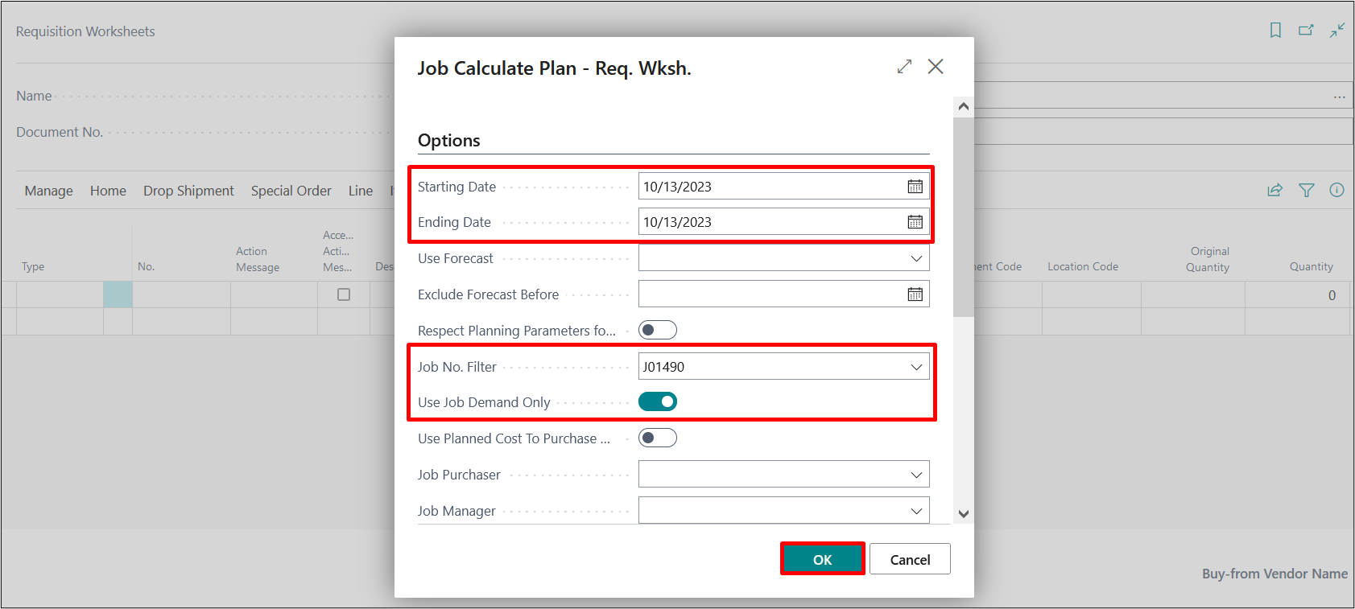This screenshot has width=1355, height=609.
Task: Confirm the plan with OK
Action: tap(822, 559)
